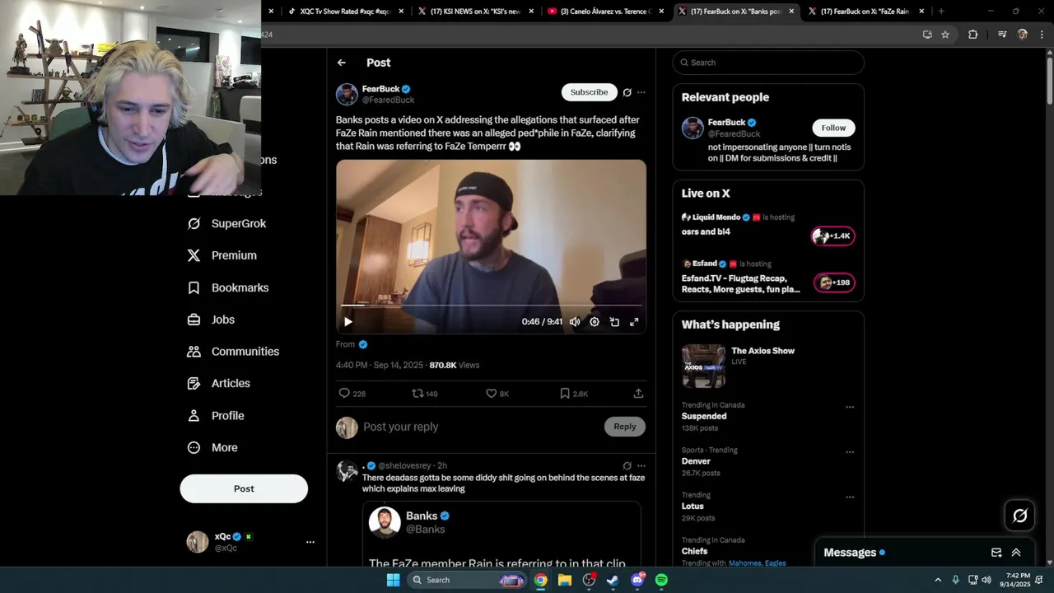Follow FearBuck in Relevant people
The width and height of the screenshot is (1054, 593).
[833, 128]
